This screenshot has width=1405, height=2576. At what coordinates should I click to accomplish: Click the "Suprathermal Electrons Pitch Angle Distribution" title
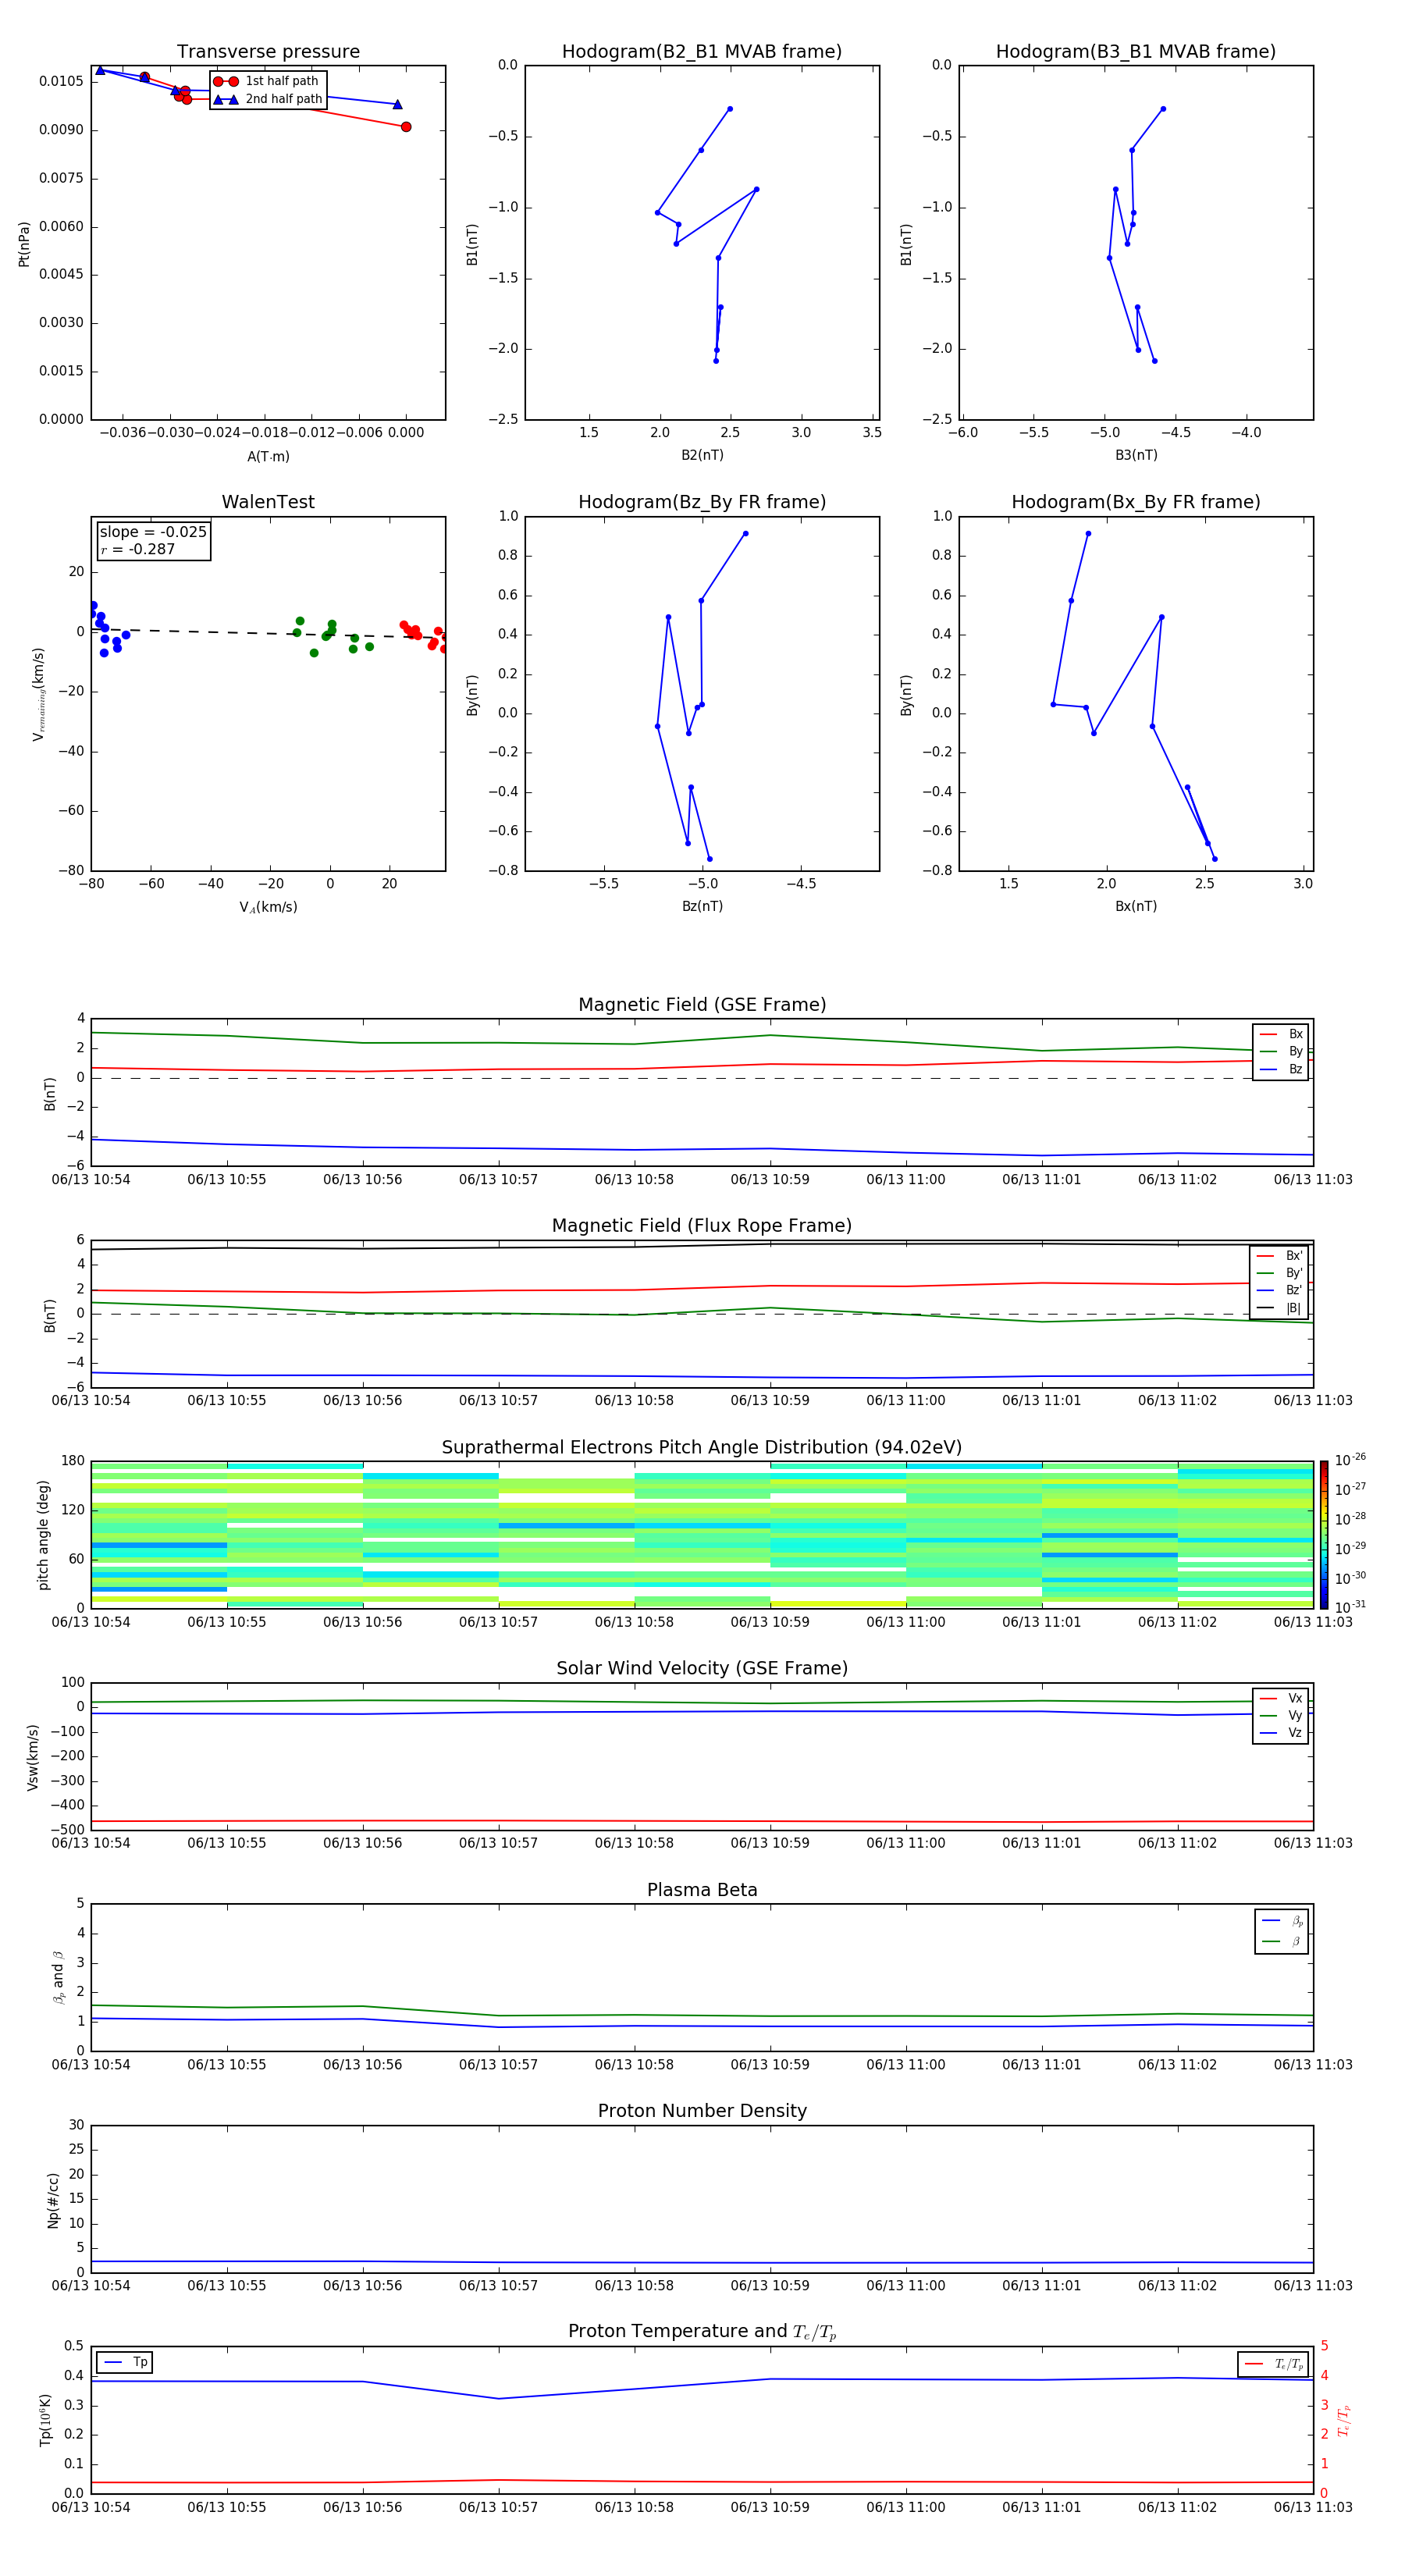pos(702,1447)
